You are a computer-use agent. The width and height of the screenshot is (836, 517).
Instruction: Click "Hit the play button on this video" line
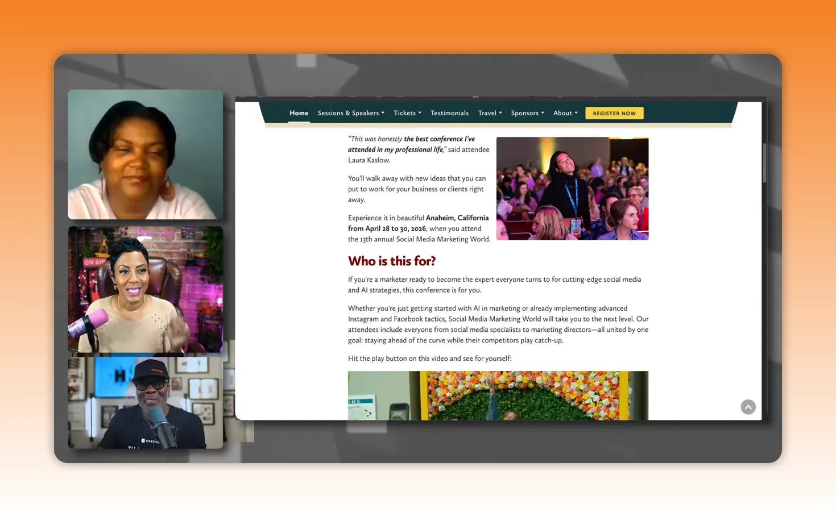pyautogui.click(x=429, y=358)
